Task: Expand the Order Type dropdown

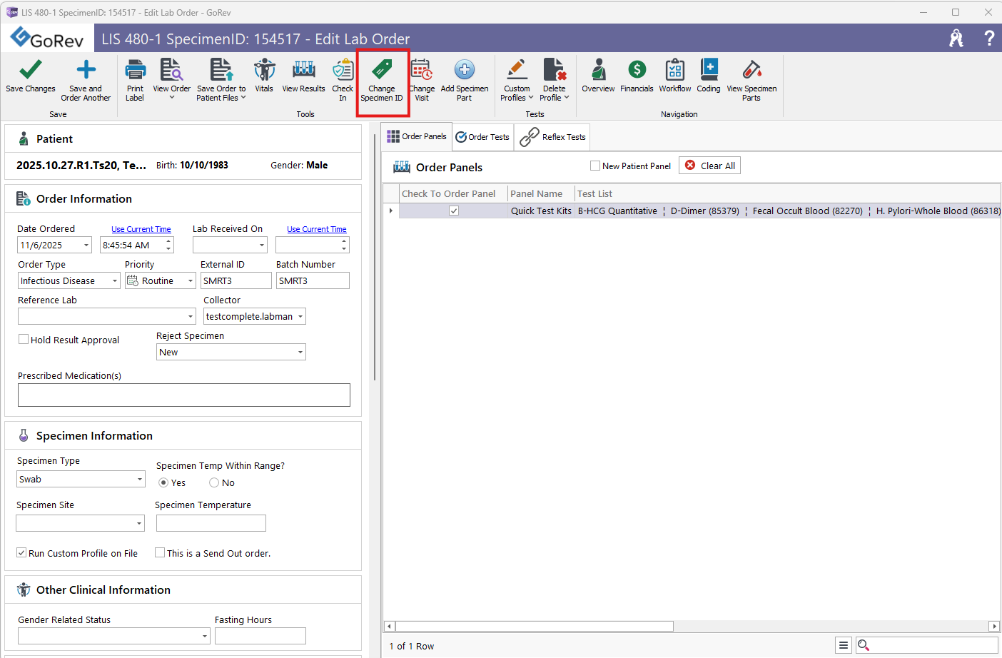Action: (114, 281)
